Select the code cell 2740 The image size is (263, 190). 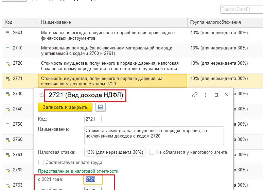click(x=18, y=109)
